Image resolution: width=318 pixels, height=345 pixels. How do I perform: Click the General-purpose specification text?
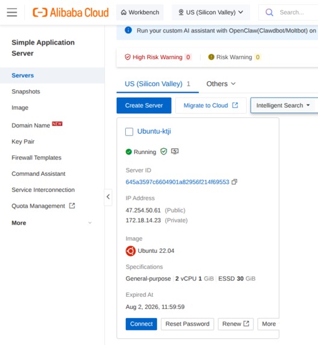point(148,279)
